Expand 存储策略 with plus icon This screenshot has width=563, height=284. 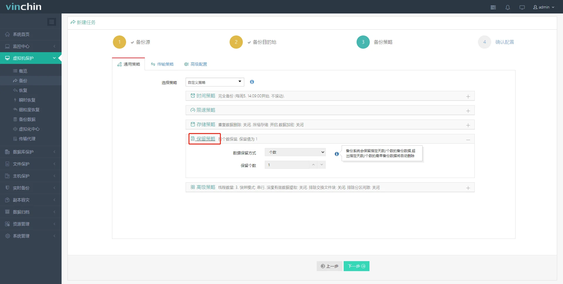pyautogui.click(x=468, y=125)
